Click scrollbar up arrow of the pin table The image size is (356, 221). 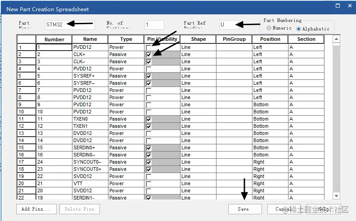(x=337, y=39)
